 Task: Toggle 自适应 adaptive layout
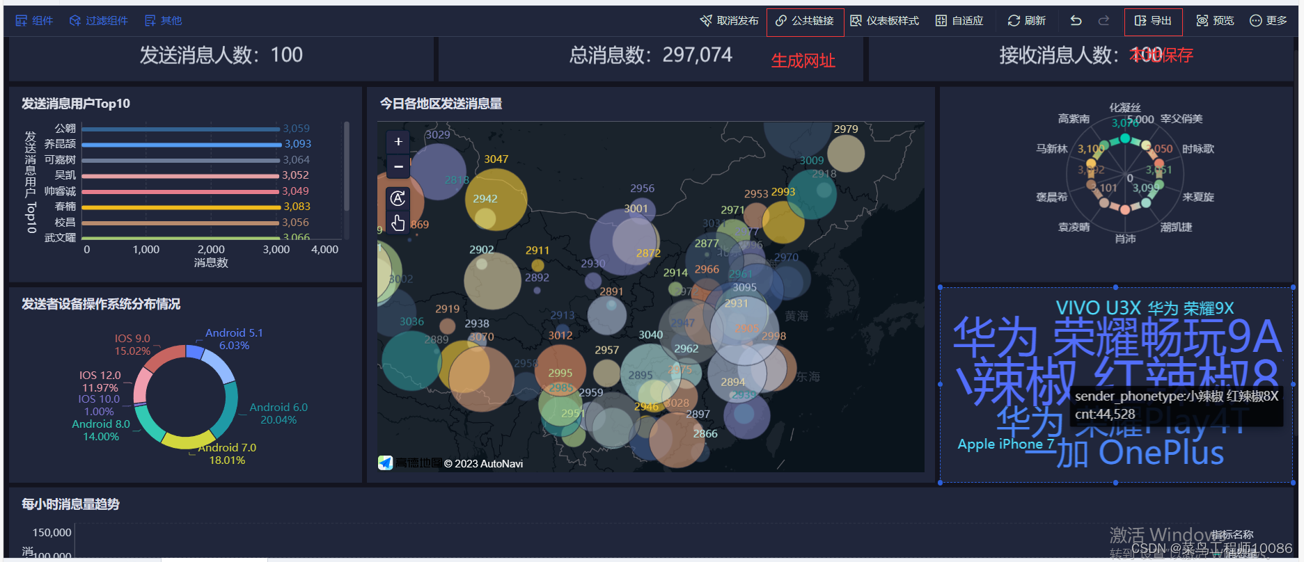coord(959,21)
